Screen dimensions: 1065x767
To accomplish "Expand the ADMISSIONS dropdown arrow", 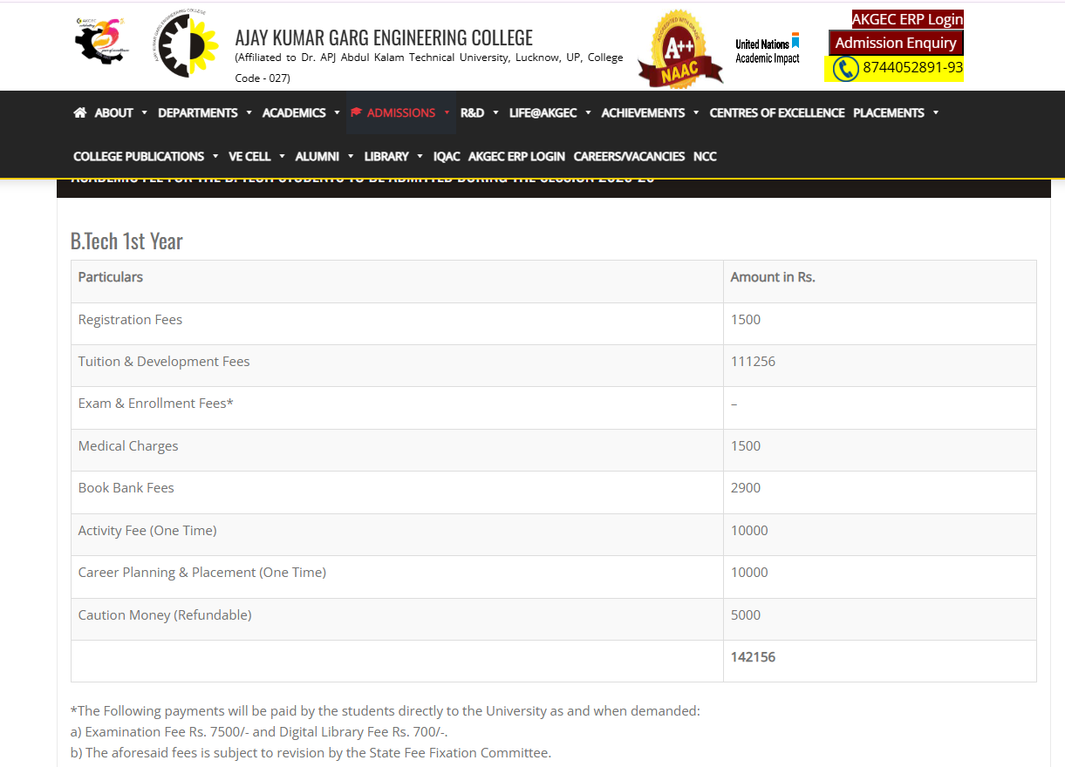I will [447, 112].
